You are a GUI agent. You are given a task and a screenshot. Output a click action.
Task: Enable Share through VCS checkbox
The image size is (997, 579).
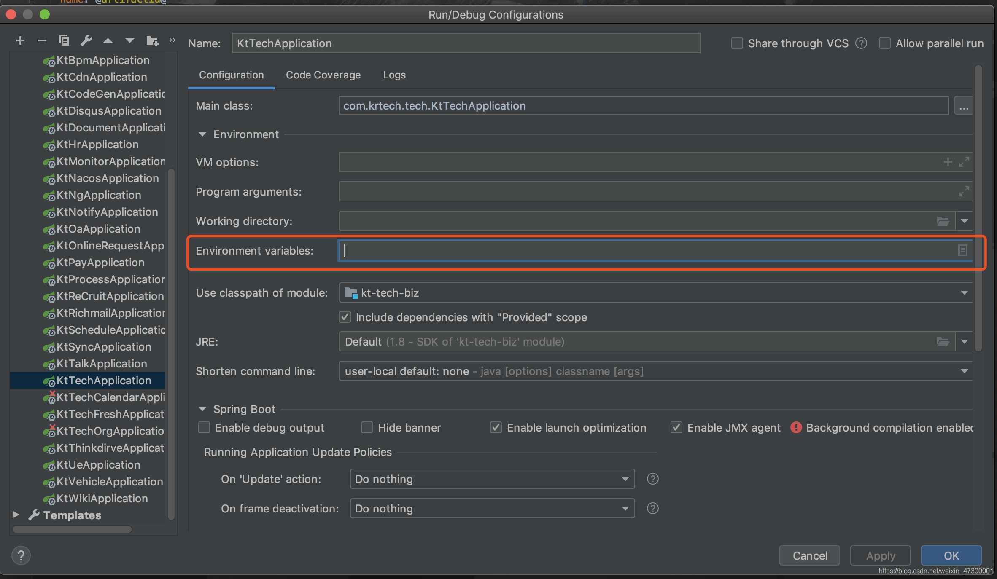click(737, 43)
